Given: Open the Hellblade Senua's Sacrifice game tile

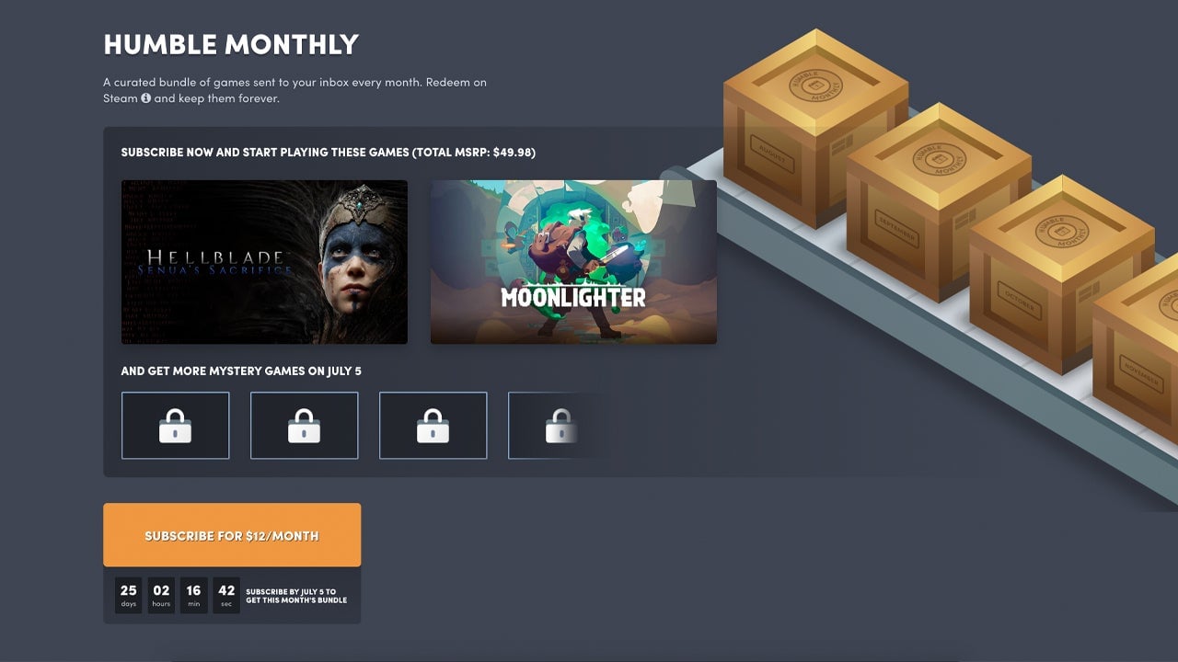Looking at the screenshot, I should tap(264, 262).
